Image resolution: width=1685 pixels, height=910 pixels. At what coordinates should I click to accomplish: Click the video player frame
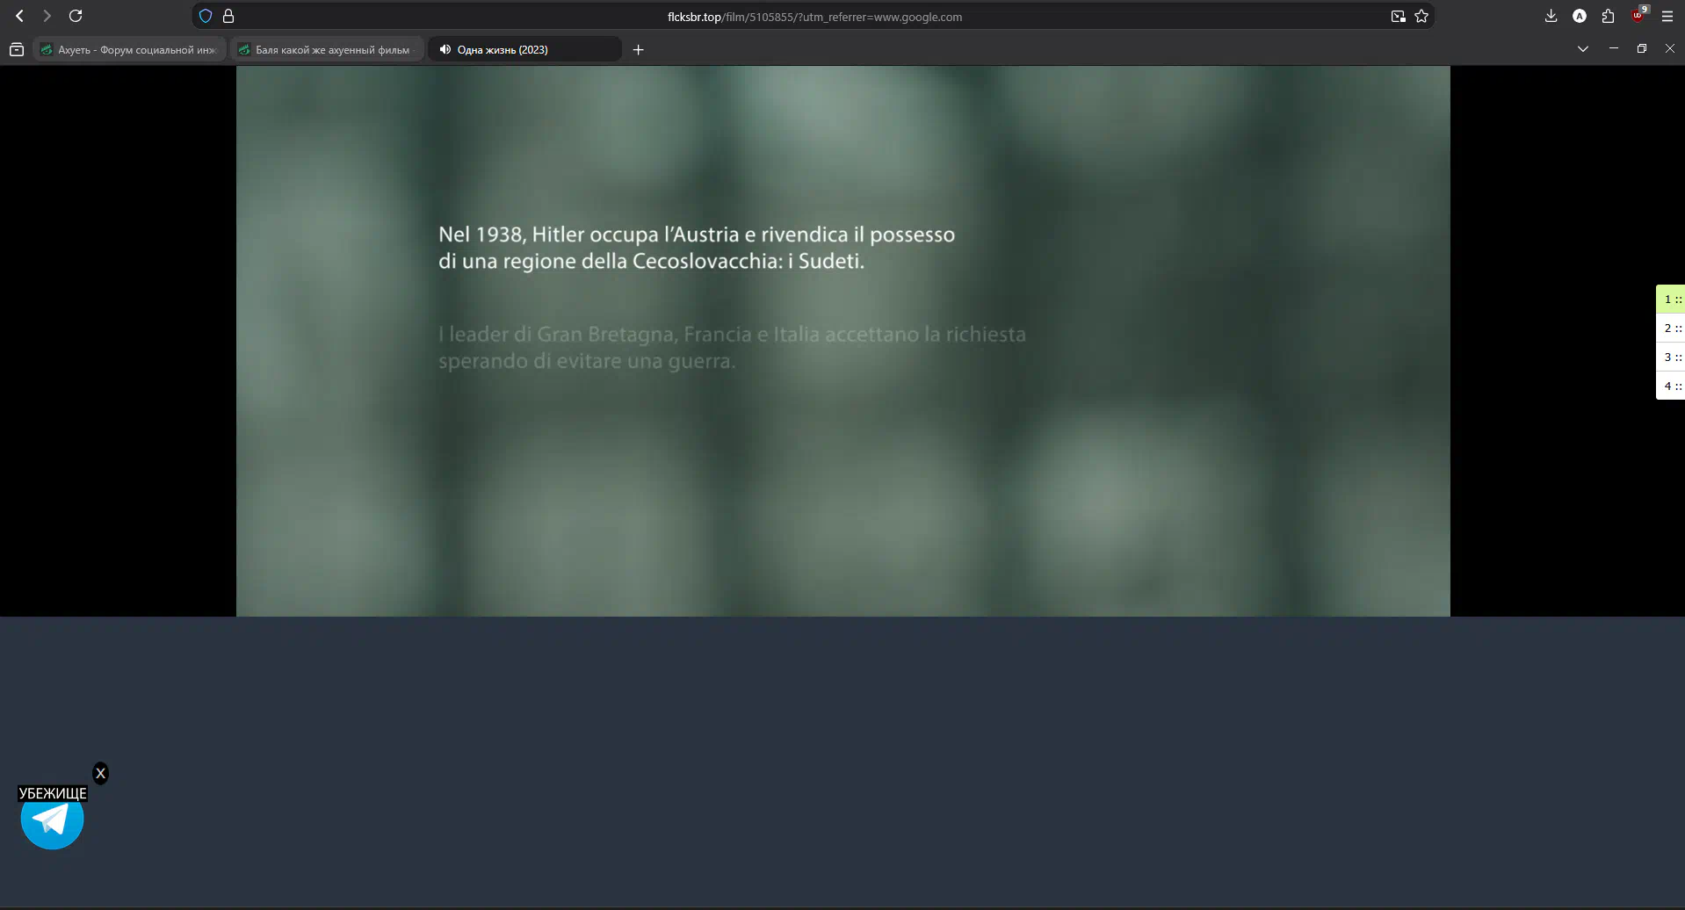pos(842,341)
